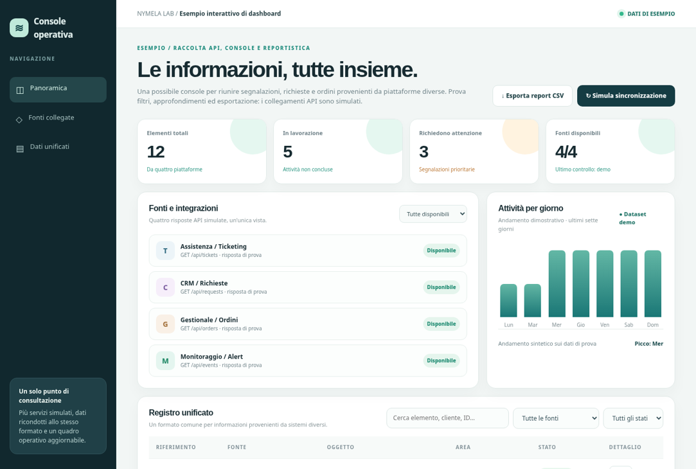The width and height of the screenshot is (696, 469).
Task: Expand the Tutti gli stati filter
Action: tap(634, 418)
